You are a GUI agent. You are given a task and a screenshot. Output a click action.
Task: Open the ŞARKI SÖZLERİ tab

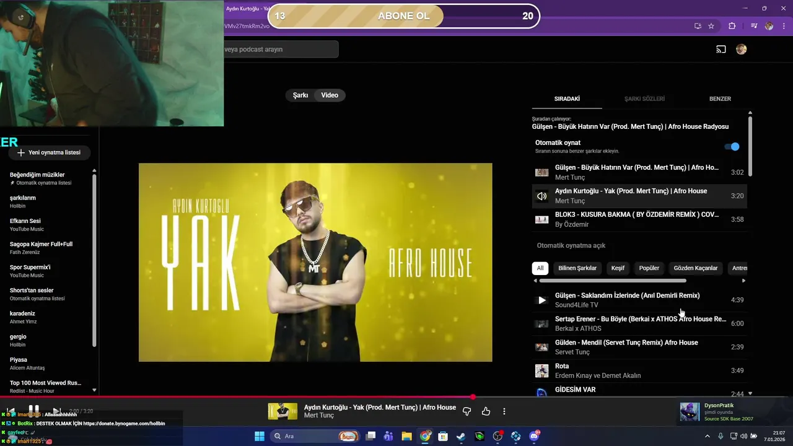[x=644, y=98]
